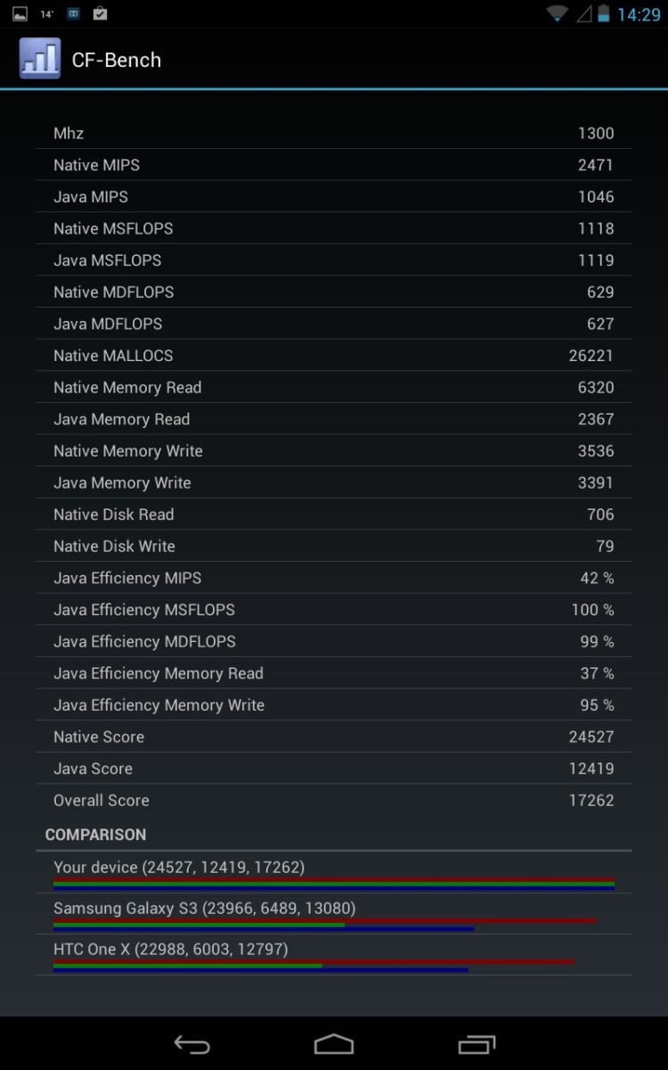This screenshot has height=1070, width=668.
Task: Open the recent apps navigation icon
Action: [477, 1044]
